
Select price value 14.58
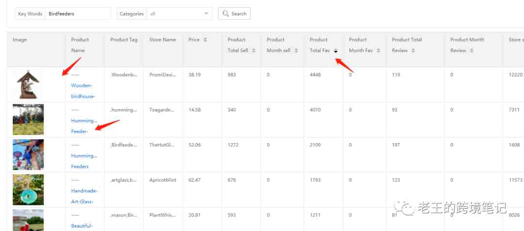195,110
